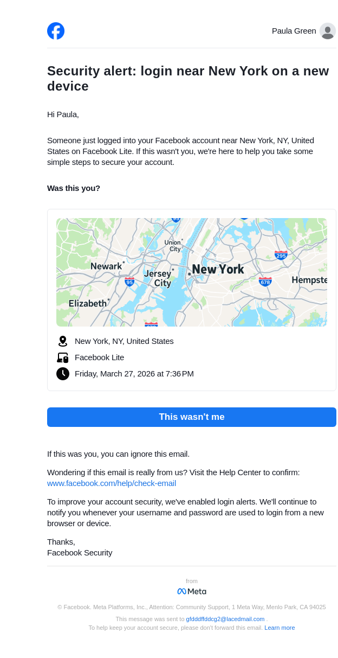Screen dimensions: 338x658
Task: Click the New York label on map
Action: pyautogui.click(x=218, y=270)
